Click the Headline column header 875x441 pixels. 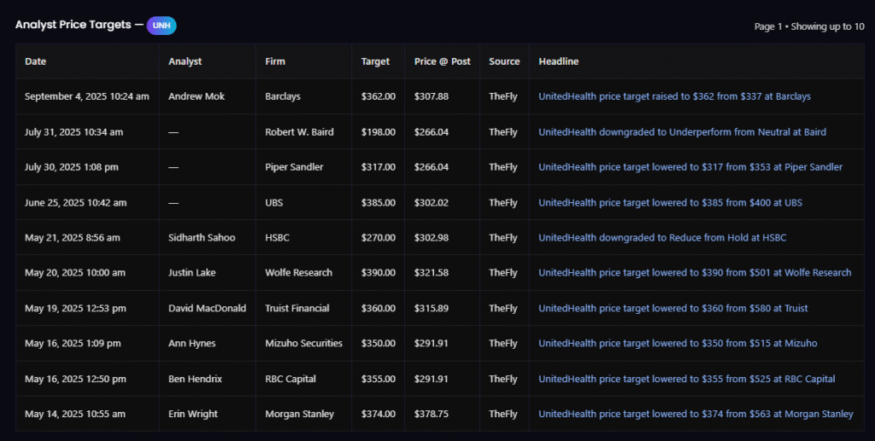point(558,61)
